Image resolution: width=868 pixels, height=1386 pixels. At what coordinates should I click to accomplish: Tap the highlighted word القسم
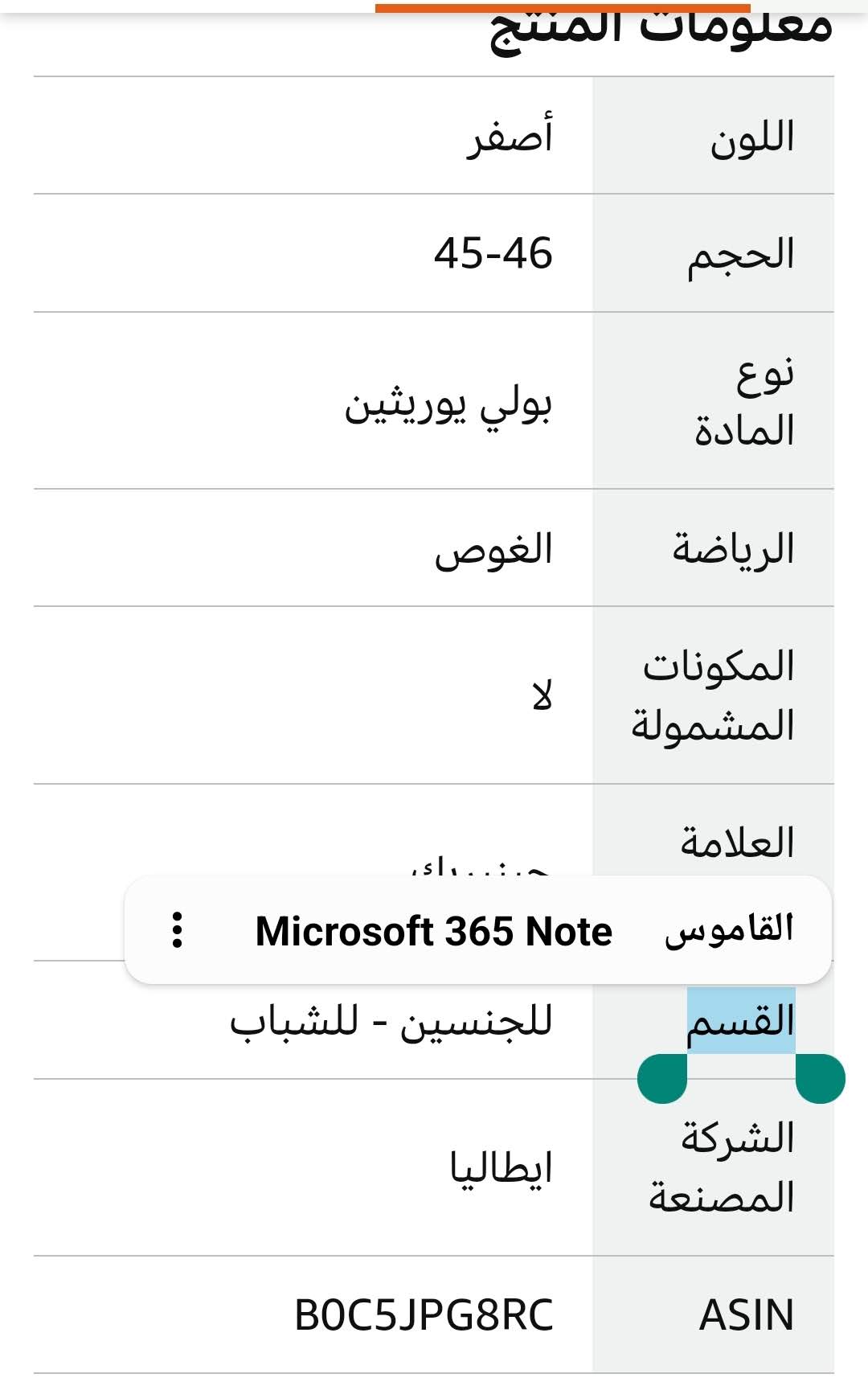(x=740, y=1021)
